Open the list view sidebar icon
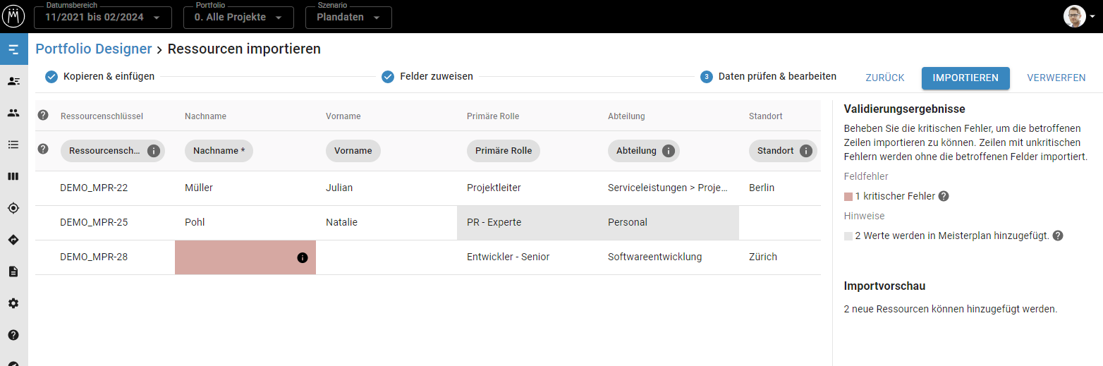Viewport: 1103px width, 366px height. (x=13, y=145)
